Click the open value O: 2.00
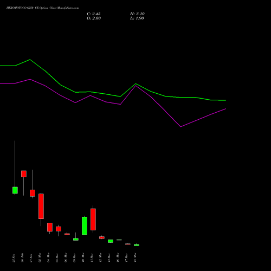The image size is (271, 271). [94, 18]
